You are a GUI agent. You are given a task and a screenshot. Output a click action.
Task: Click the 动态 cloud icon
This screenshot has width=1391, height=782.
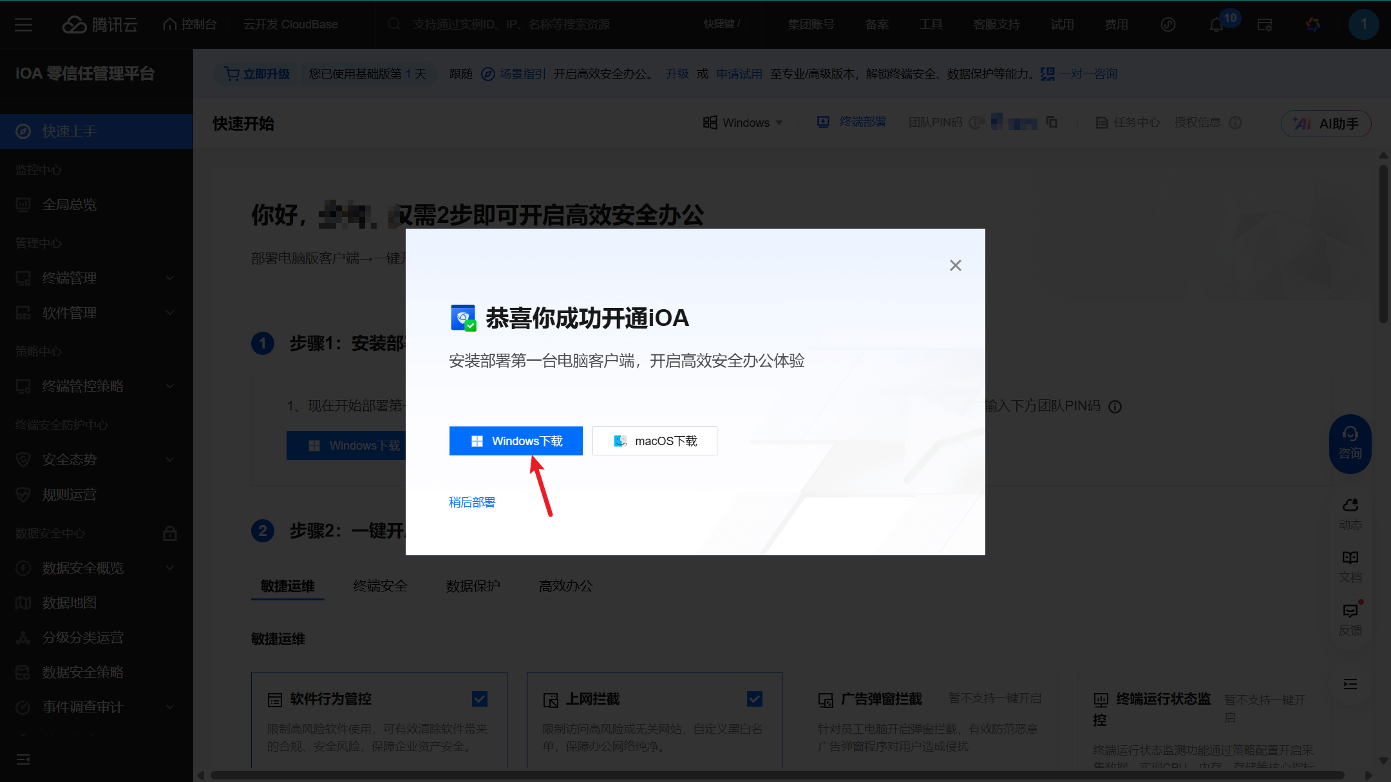click(x=1350, y=513)
